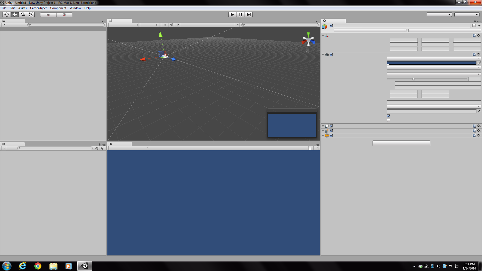Click the wide button at the Inspector bottom
482x271 pixels.
click(x=401, y=143)
